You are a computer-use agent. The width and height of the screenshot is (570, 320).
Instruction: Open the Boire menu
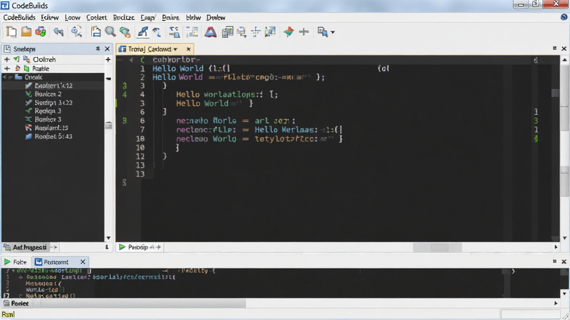[170, 17]
